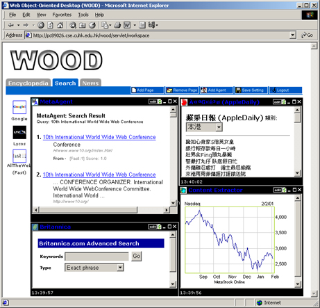
Task: Open the History toolbar icon
Action: click(92, 25)
